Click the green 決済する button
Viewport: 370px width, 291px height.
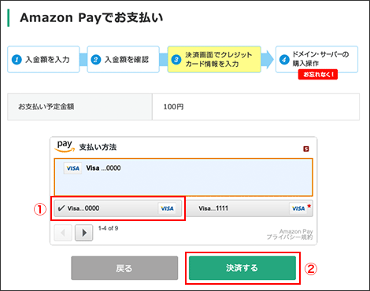coord(242,268)
